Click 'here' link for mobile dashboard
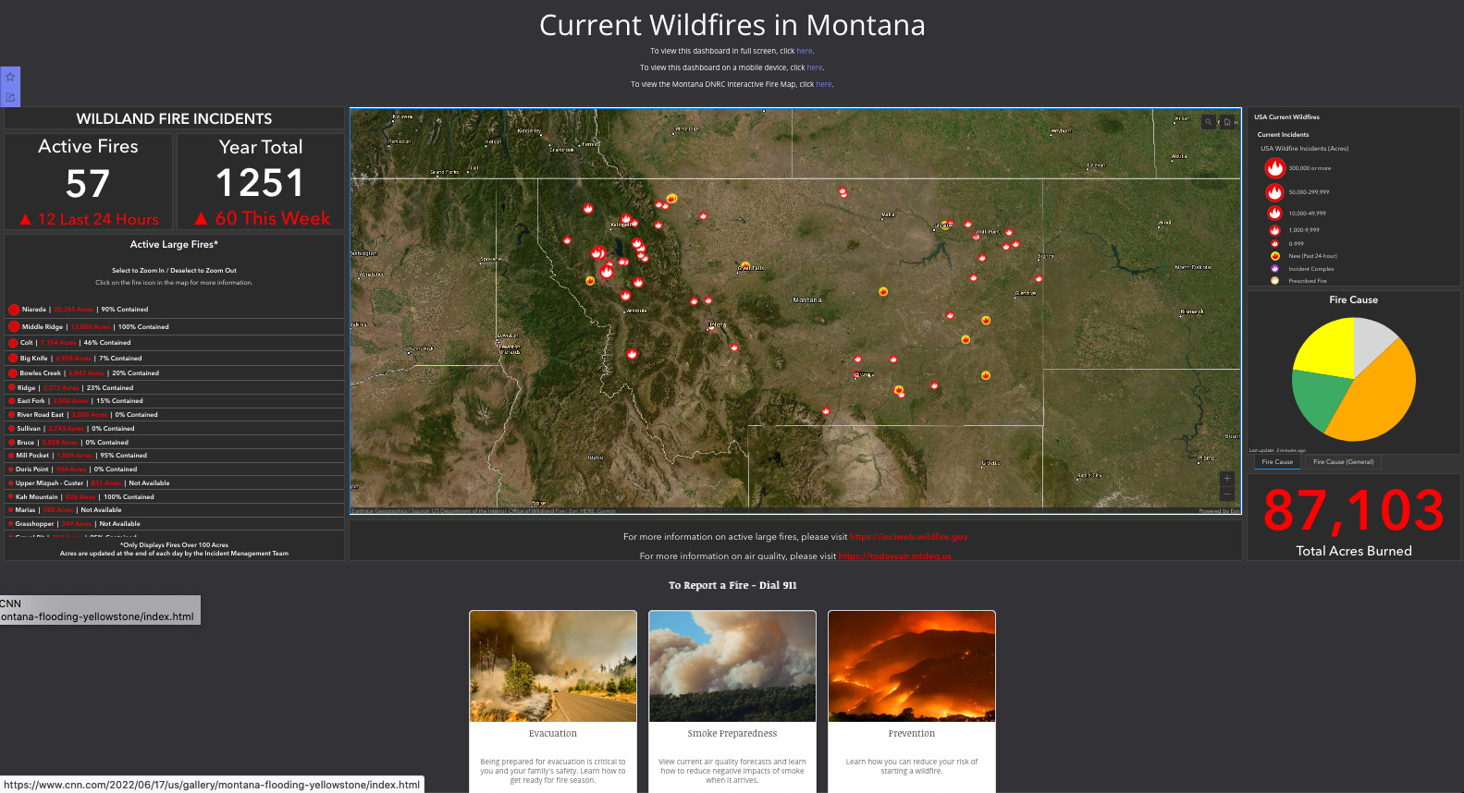The height and width of the screenshot is (793, 1464). coord(814,67)
